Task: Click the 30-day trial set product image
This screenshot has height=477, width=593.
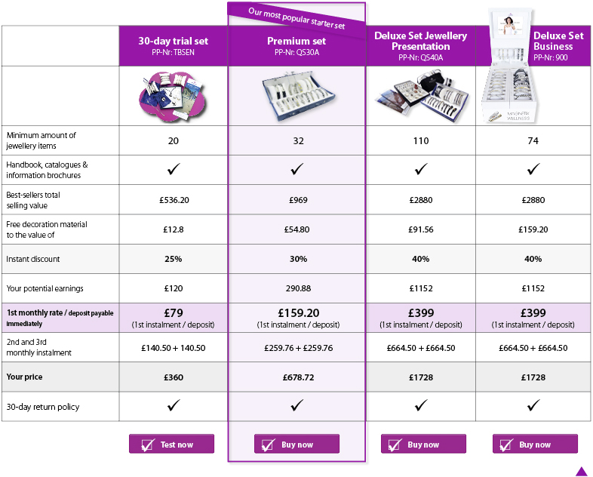Action: click(173, 96)
